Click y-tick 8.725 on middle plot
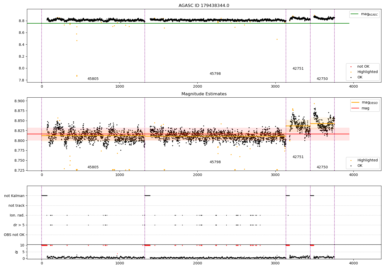Image resolution: width=385 pixels, height=269 pixels. click(20, 170)
